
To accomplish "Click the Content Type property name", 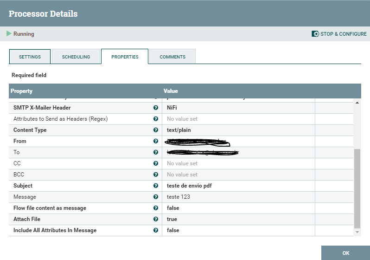I will point(30,130).
